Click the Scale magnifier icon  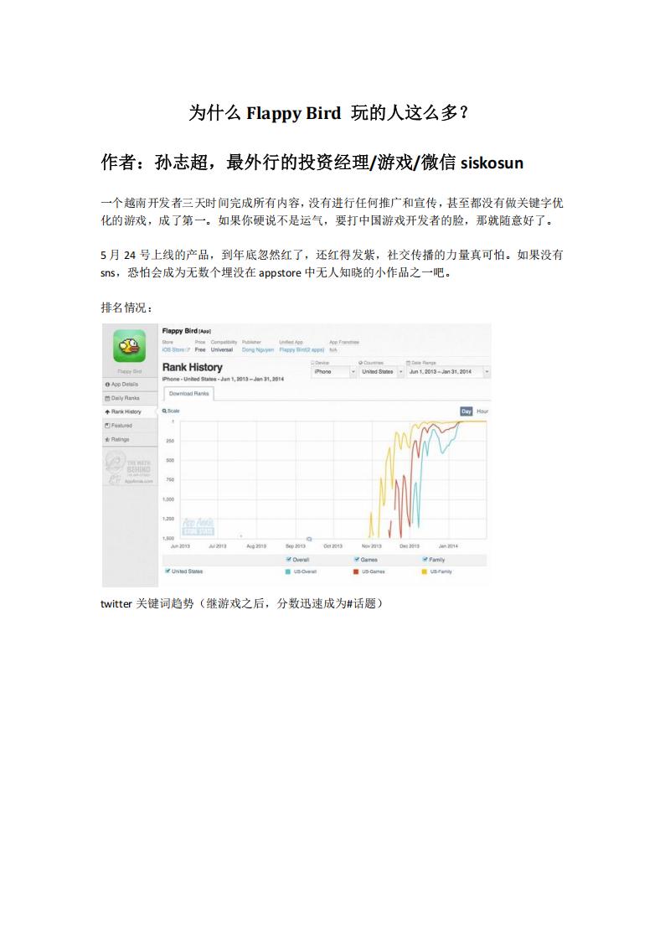[164, 411]
